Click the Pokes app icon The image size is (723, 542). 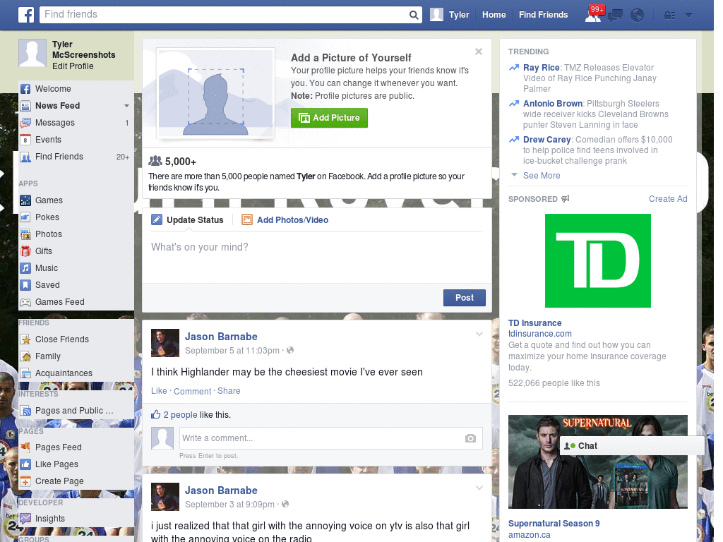click(25, 217)
